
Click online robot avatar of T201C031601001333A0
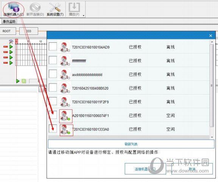pyautogui.click(x=67, y=130)
